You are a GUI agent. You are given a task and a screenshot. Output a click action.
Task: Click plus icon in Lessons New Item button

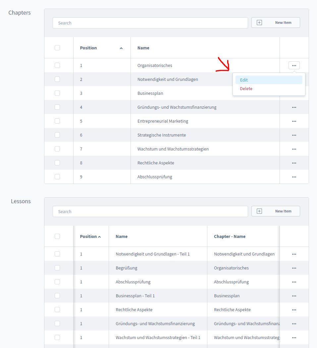(259, 211)
